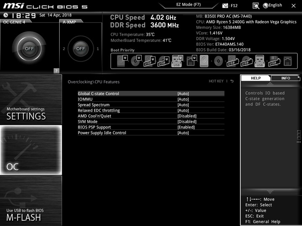Open Relaxed EDC throttling [Auto] options
This screenshot has height=226, width=302.
tap(183, 110)
